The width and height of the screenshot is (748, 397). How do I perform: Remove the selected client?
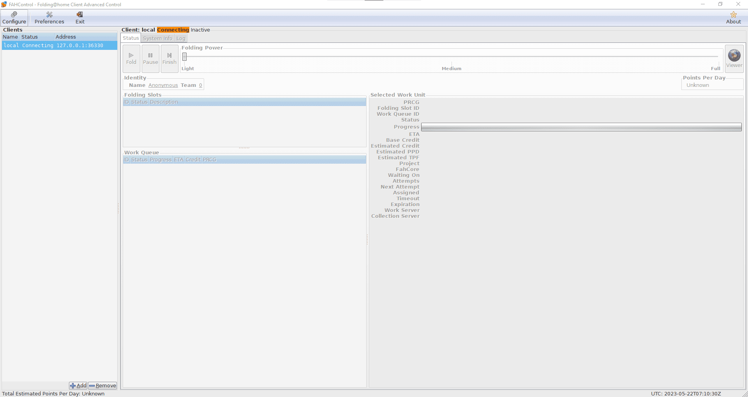(102, 386)
